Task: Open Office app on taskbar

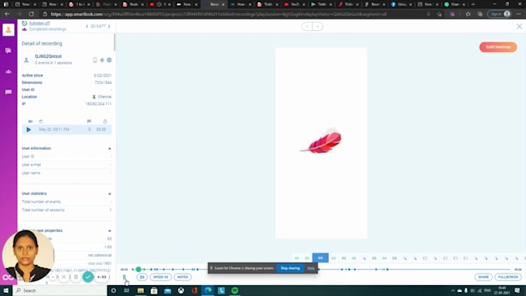Action: (194, 291)
